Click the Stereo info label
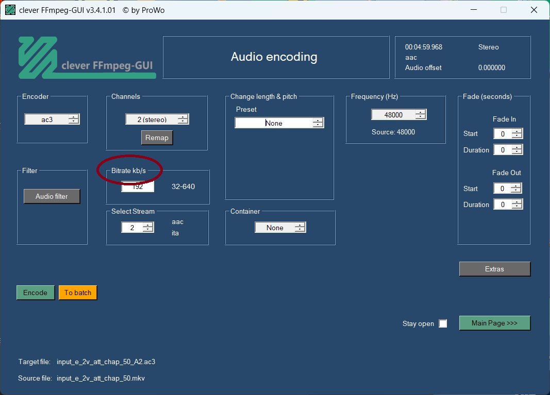The width and height of the screenshot is (550, 395). click(x=488, y=47)
